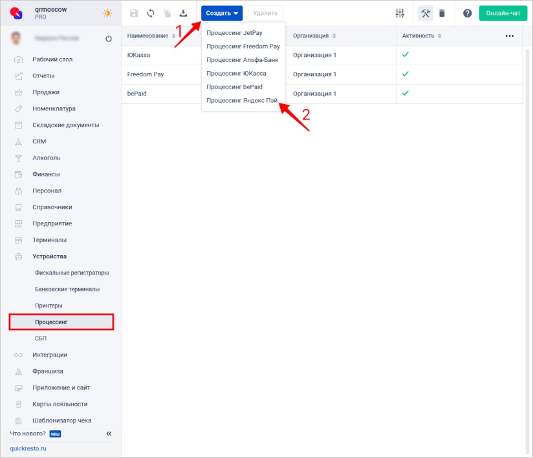The height and width of the screenshot is (458, 533).
Task: Click the refresh icon in toolbar
Action: click(151, 14)
